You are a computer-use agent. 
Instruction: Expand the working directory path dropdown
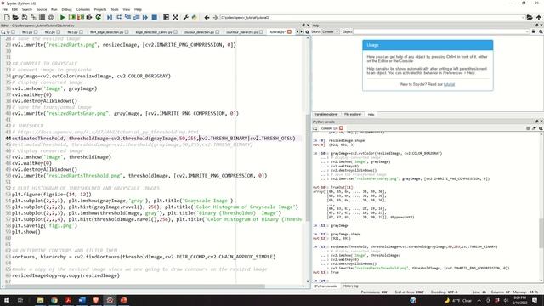(523, 17)
